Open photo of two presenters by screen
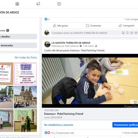 click(26, 120)
